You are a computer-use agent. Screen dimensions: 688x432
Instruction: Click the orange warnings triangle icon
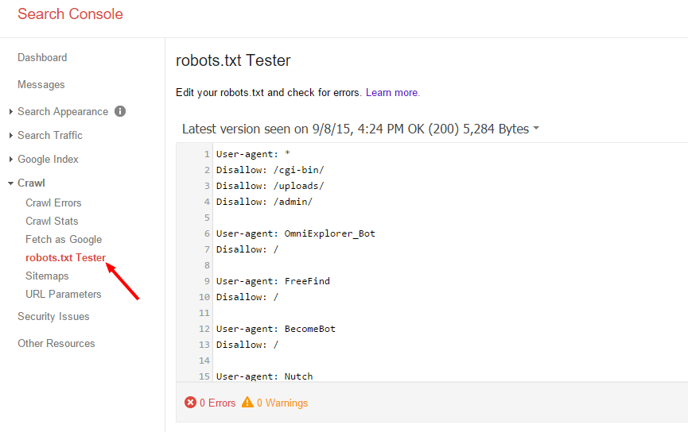tap(247, 402)
